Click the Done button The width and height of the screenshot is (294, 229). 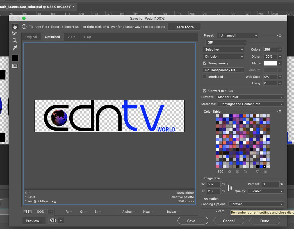coord(265,221)
